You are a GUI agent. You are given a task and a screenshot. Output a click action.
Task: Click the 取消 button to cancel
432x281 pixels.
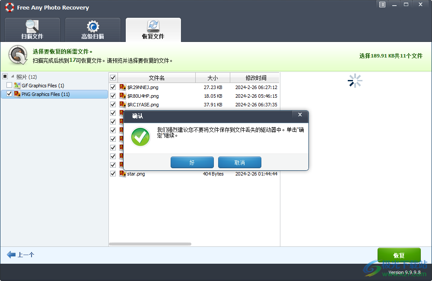point(239,163)
